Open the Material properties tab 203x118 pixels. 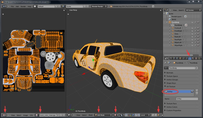tap(193, 58)
